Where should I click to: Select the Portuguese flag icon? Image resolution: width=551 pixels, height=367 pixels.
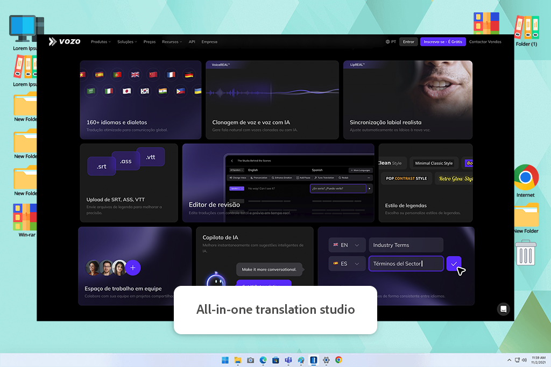117,74
